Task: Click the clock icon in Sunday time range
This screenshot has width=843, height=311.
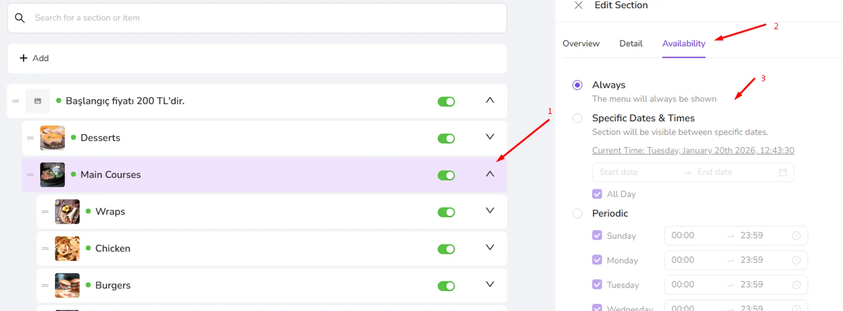Action: pyautogui.click(x=796, y=236)
